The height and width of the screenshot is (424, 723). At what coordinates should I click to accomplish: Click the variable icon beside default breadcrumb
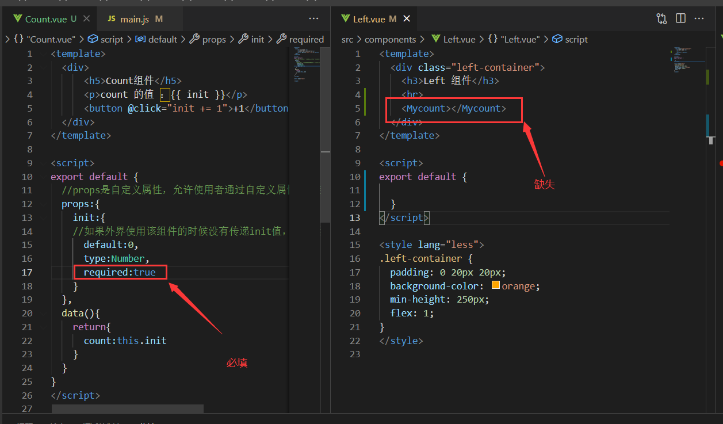(140, 39)
